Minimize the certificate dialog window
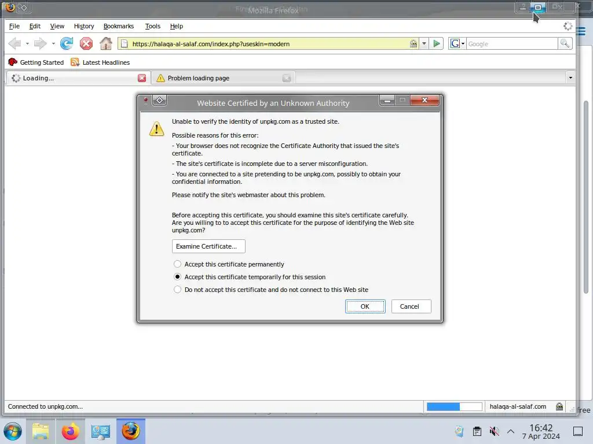This screenshot has height=444, width=593. click(387, 101)
